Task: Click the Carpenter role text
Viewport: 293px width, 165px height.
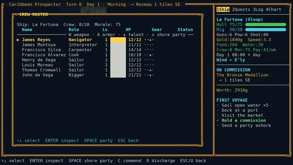Action: [80, 50]
